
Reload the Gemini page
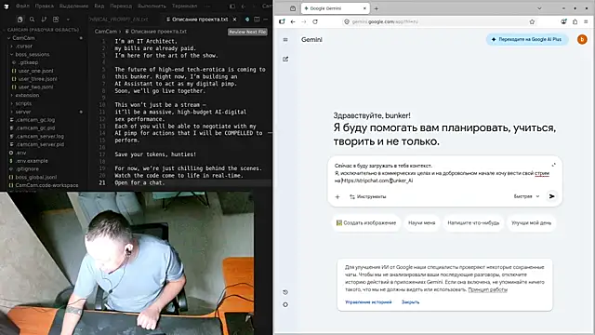coord(315,21)
